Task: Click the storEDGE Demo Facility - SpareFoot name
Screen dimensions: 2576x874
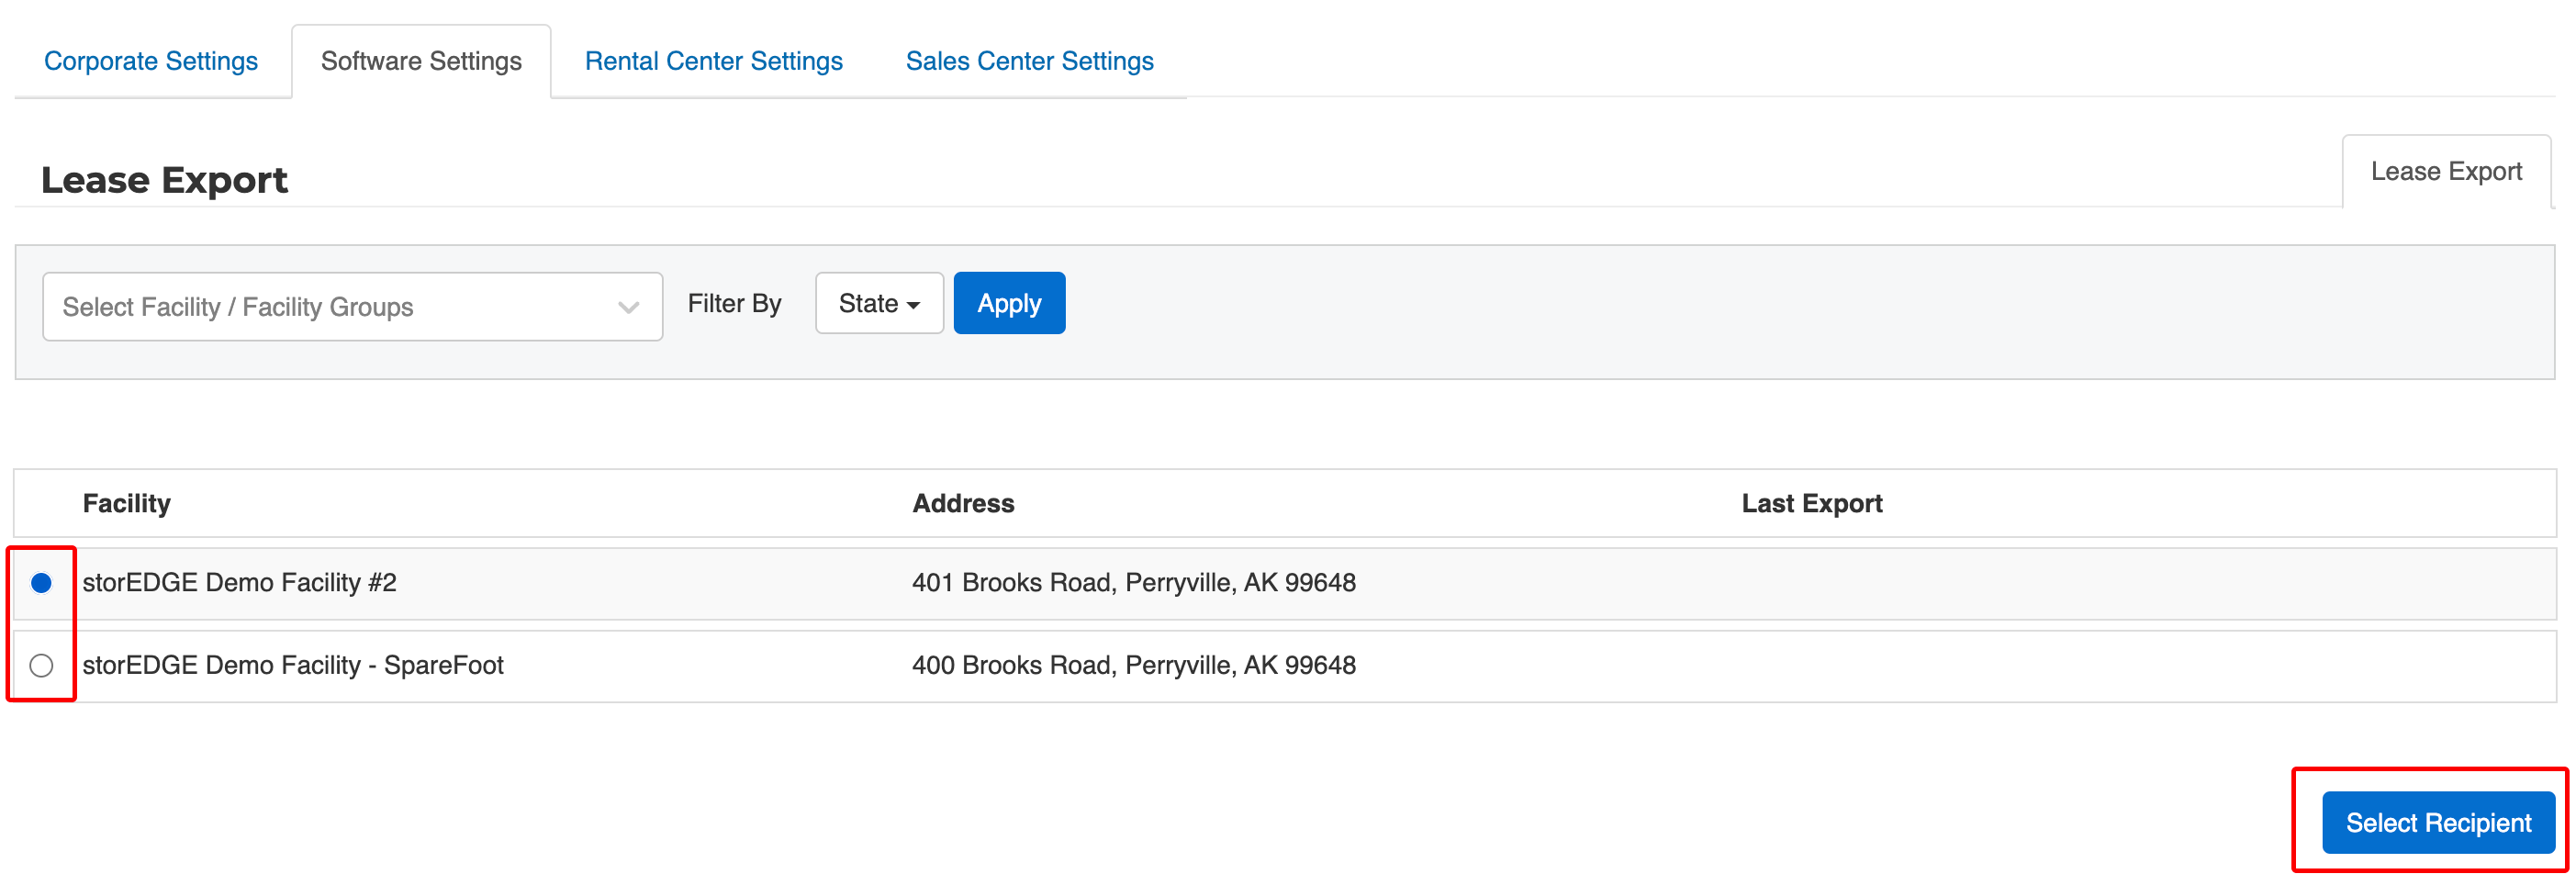Action: pos(293,665)
